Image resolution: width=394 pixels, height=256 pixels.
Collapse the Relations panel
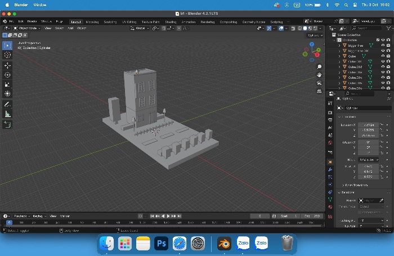tap(346, 192)
